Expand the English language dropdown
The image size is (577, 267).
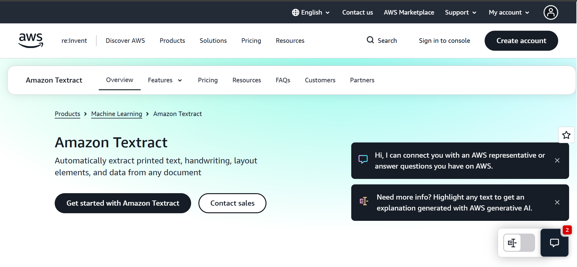(311, 12)
